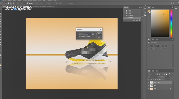Screen dimensions: 179x99
Task: Click 取消 in the Feather Selection dialog
Action: click(99, 37)
